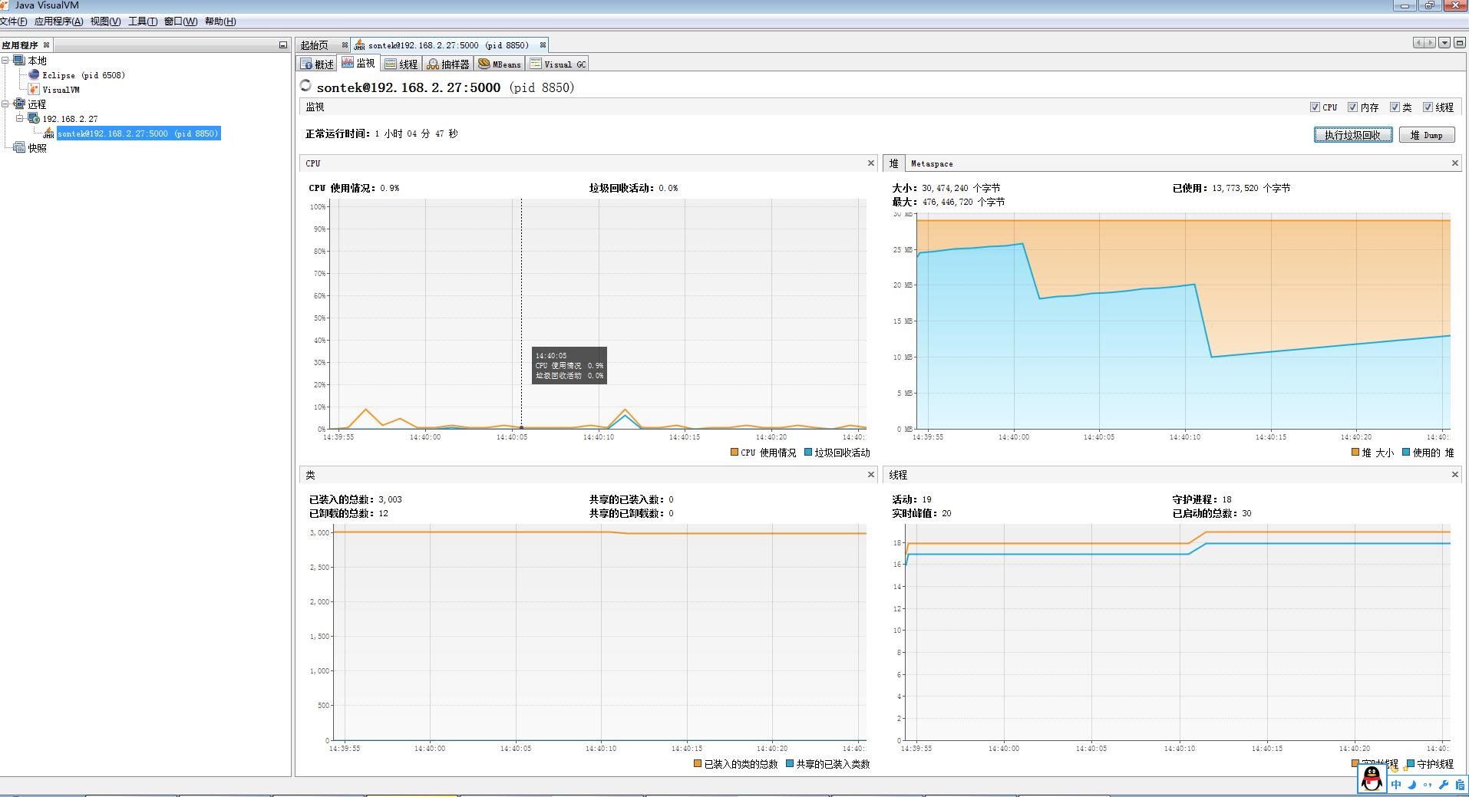
Task: Collapse the 远程 remote tree node
Action: (x=5, y=104)
